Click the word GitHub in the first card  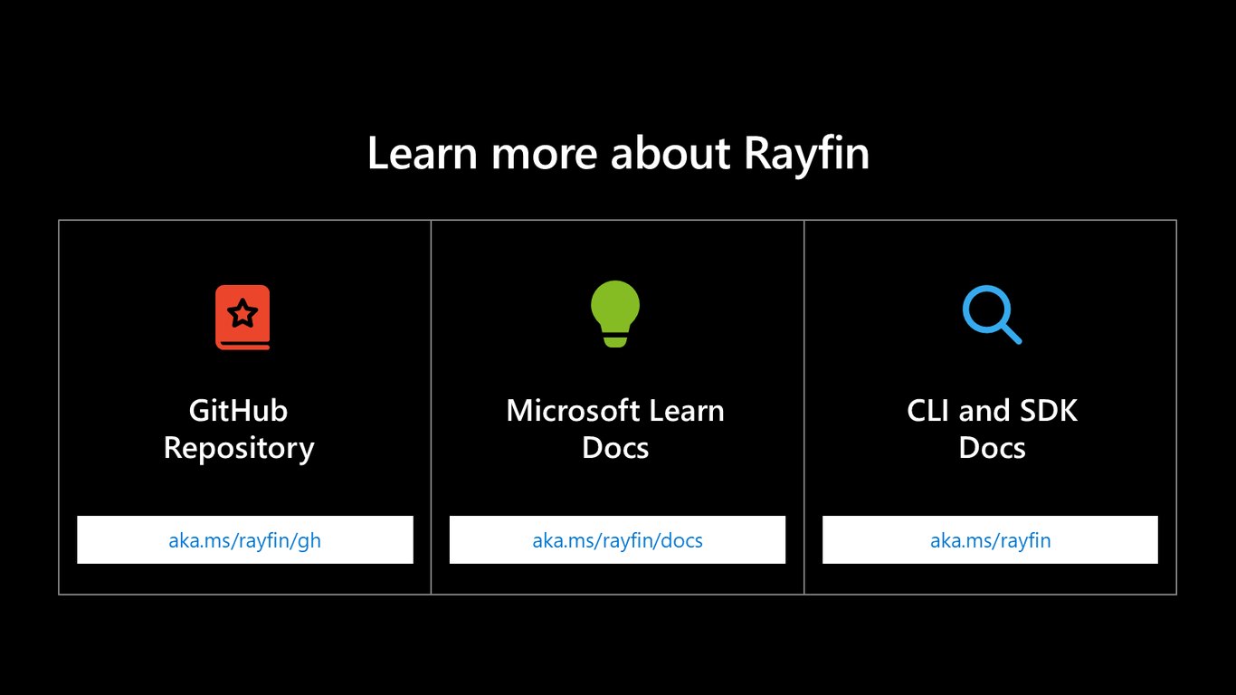click(238, 410)
